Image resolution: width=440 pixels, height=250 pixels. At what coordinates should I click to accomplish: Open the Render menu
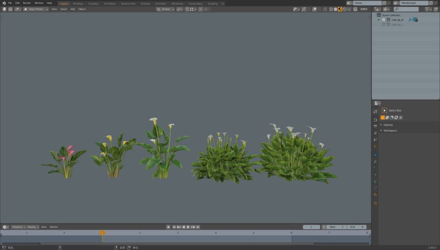(27, 3)
